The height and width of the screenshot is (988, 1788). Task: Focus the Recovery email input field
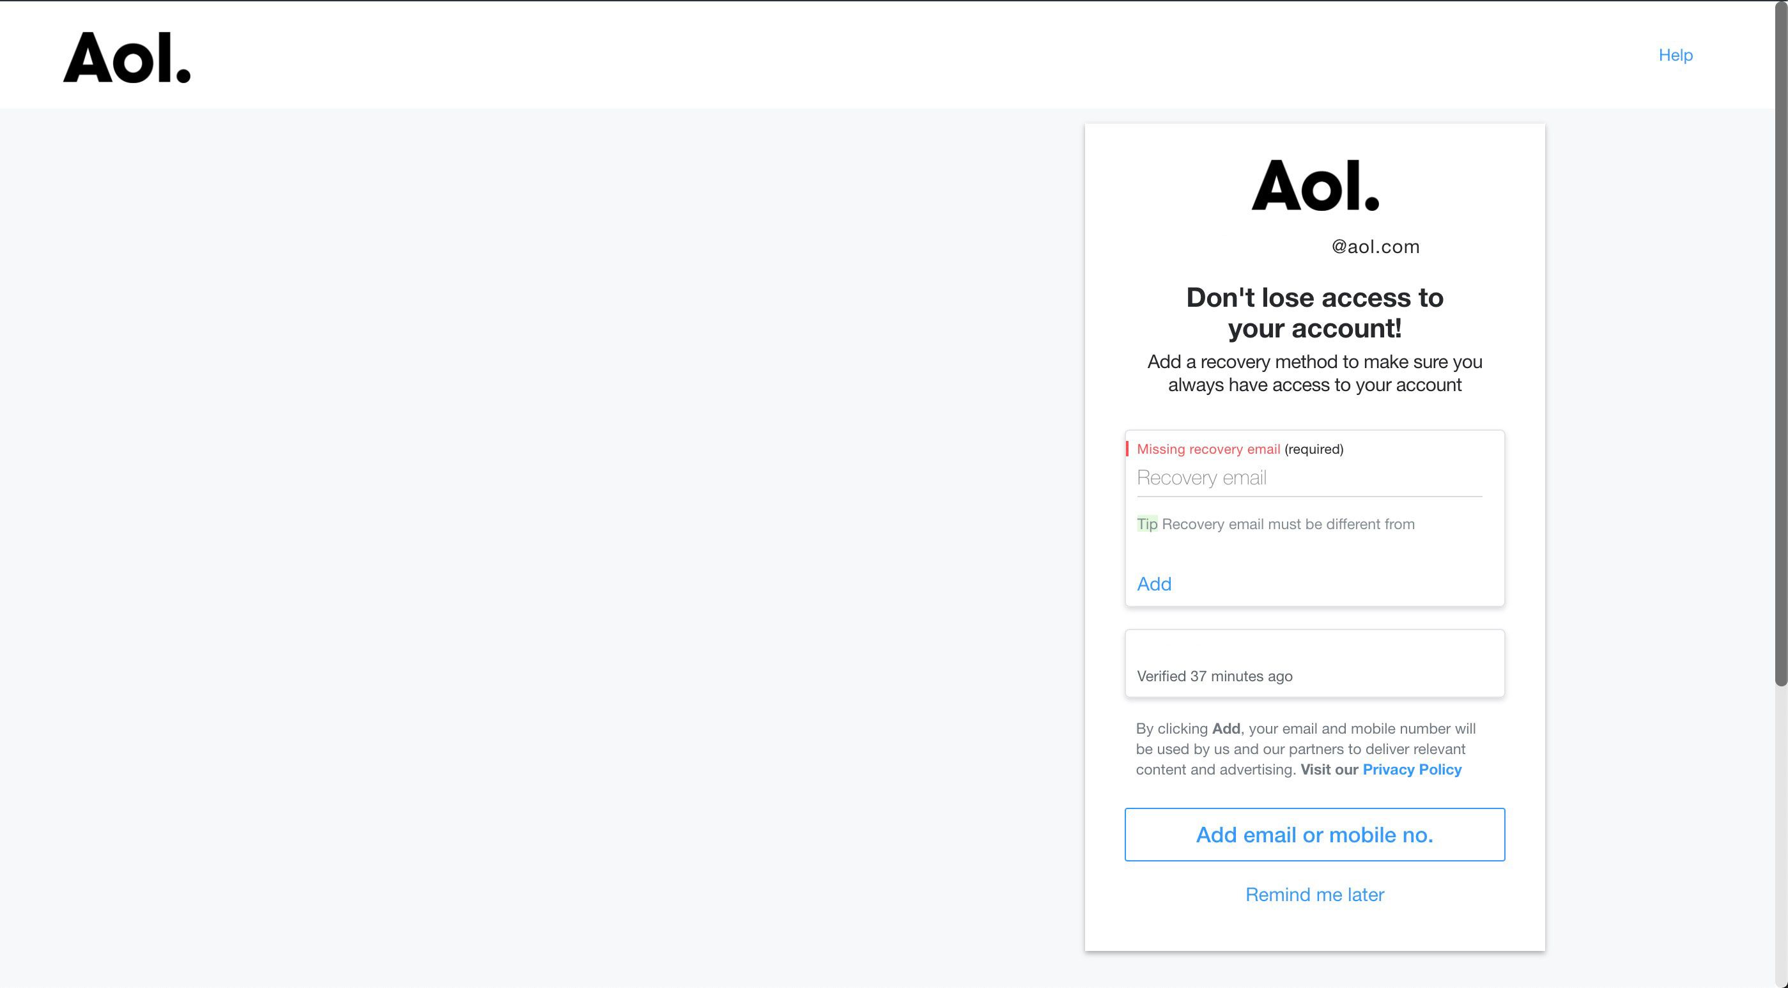(1309, 479)
